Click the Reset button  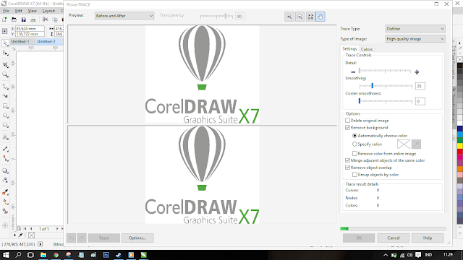(x=104, y=238)
